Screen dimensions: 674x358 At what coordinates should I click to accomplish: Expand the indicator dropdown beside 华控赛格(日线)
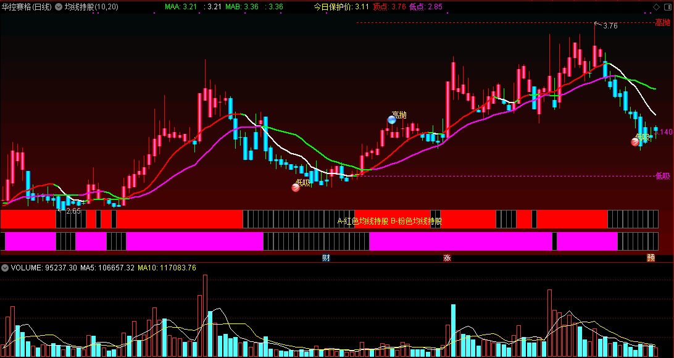click(59, 7)
